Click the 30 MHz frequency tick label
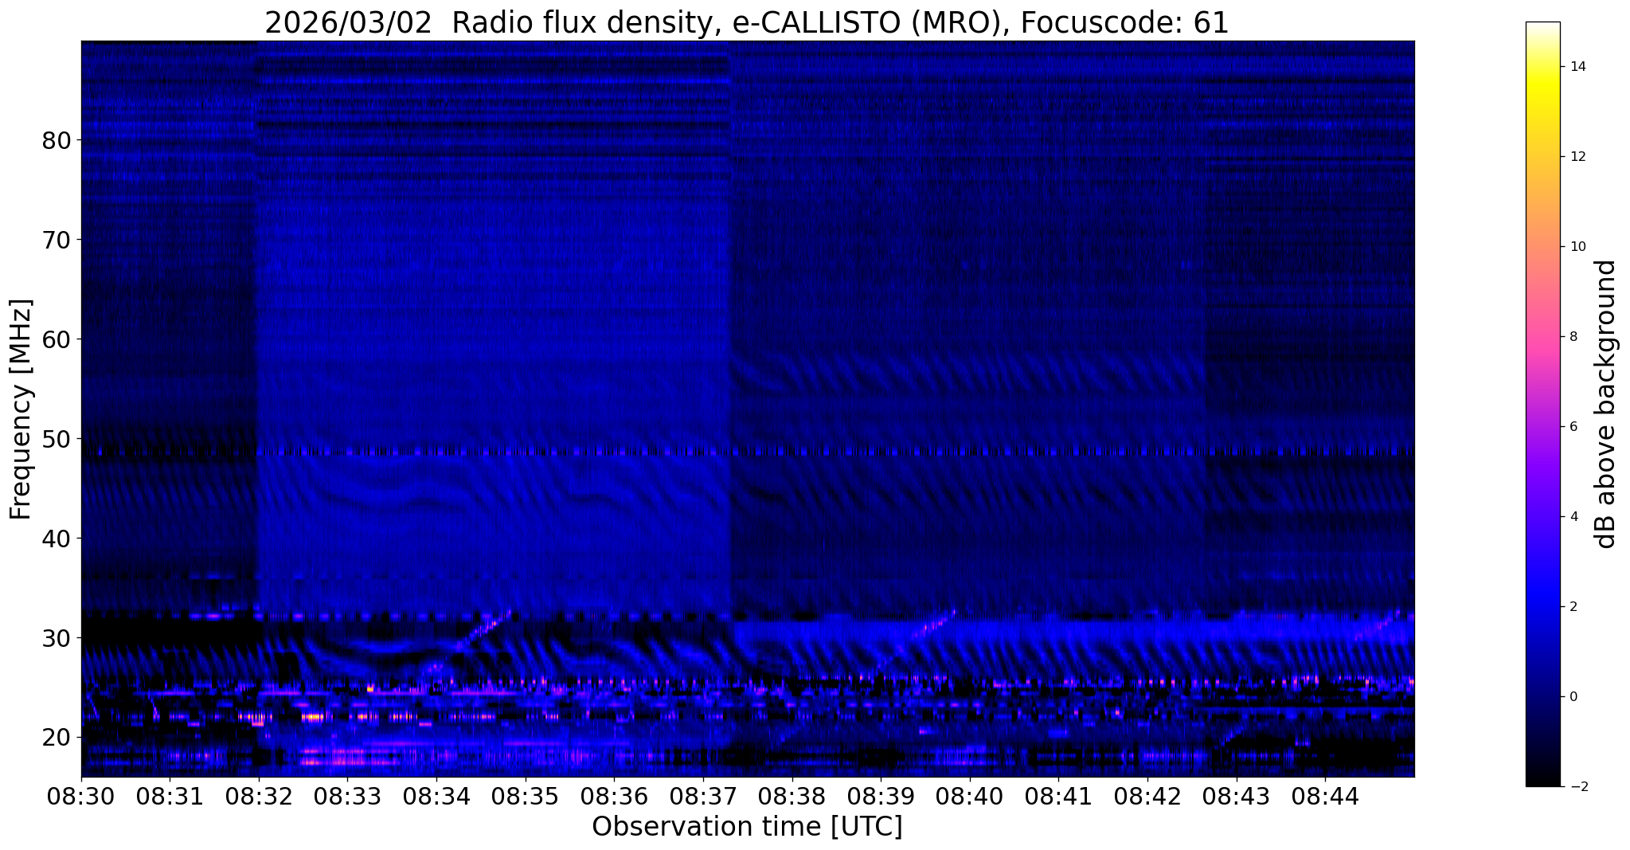 click(x=57, y=637)
